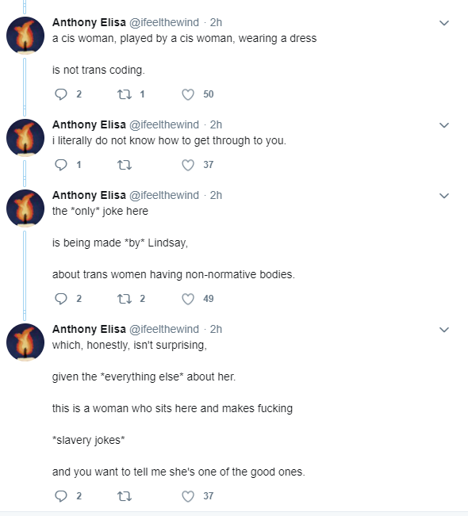Open Anthony Elisa profile from first tweet name
Viewport: 468px width, 516px height.
89,22
